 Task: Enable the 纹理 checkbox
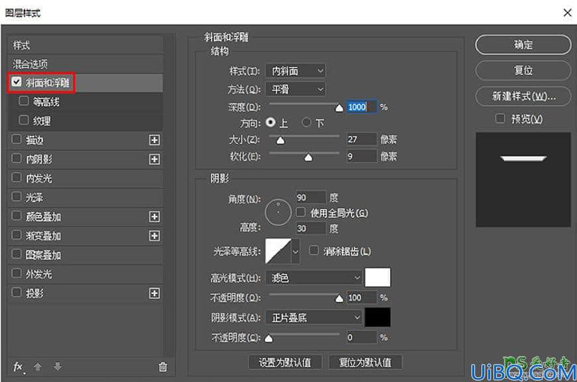pos(24,120)
